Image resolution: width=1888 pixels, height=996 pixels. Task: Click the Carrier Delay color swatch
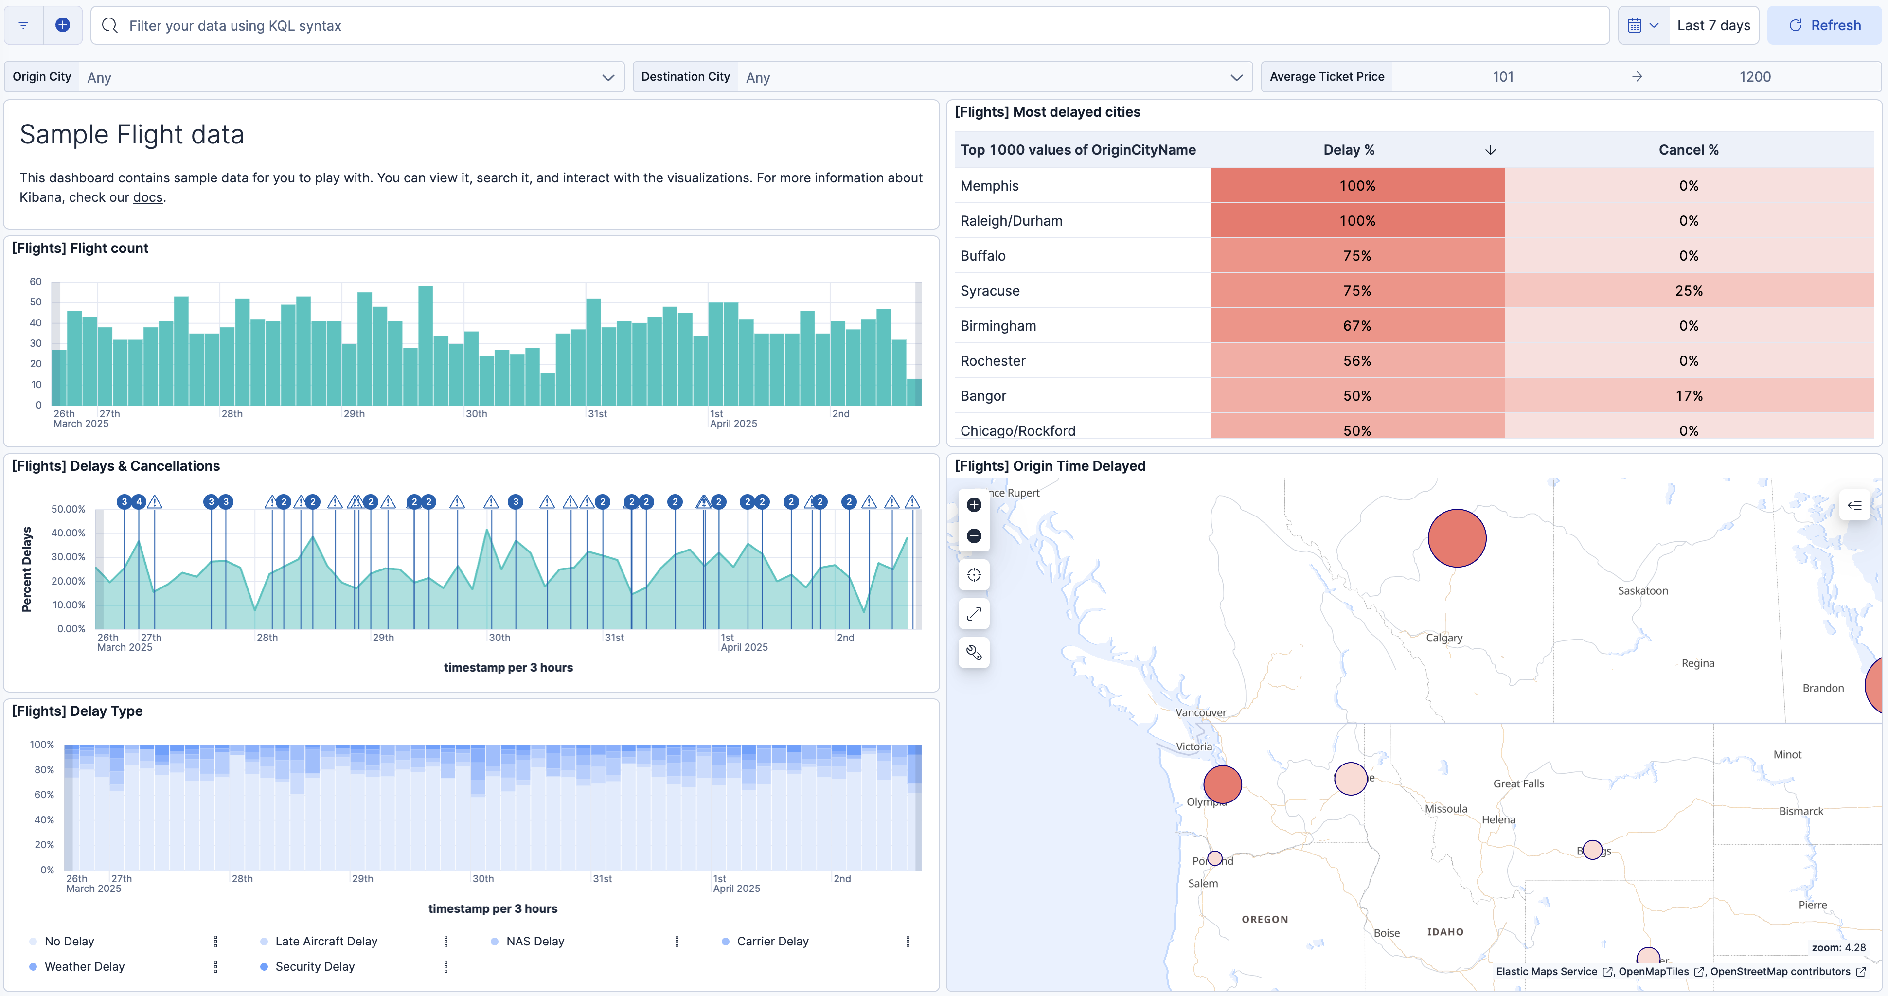[725, 941]
